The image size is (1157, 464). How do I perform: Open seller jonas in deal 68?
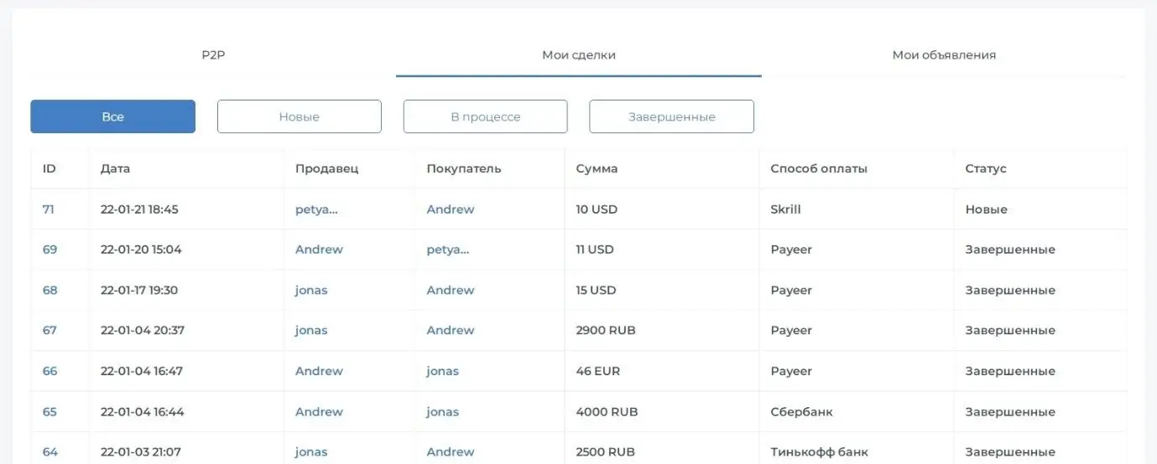(x=311, y=291)
